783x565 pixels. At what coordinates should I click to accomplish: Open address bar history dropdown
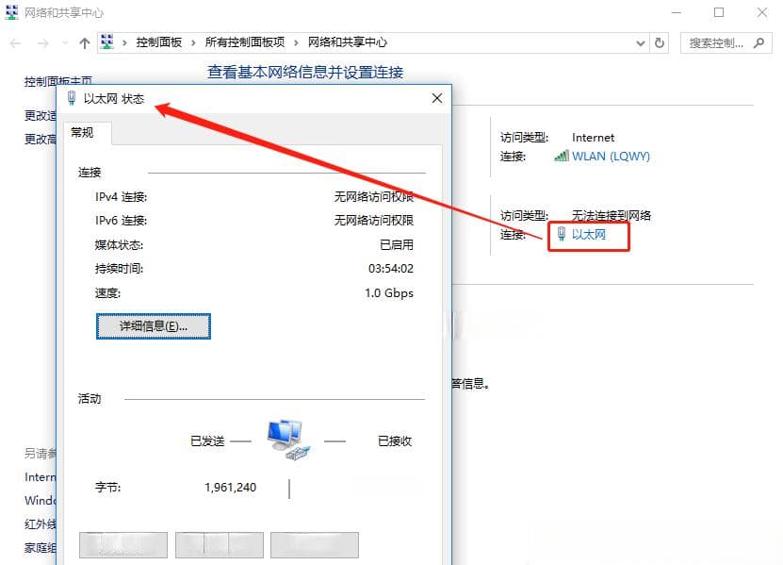point(640,43)
